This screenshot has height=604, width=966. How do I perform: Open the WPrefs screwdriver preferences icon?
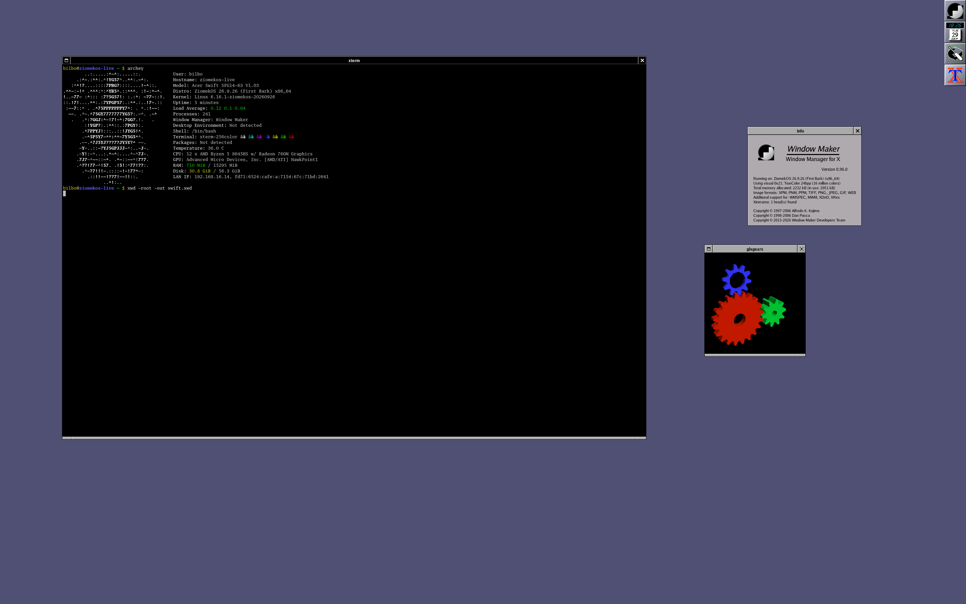pyautogui.click(x=955, y=54)
